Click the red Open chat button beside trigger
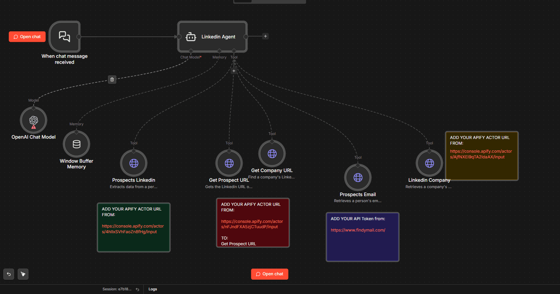 [27, 37]
